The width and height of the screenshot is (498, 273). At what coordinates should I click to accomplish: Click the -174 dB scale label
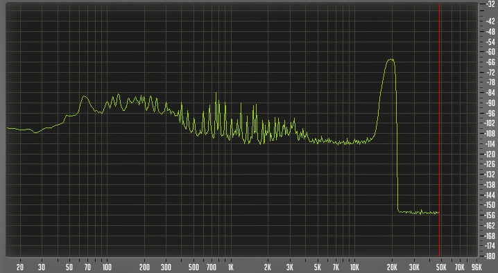pos(490,246)
